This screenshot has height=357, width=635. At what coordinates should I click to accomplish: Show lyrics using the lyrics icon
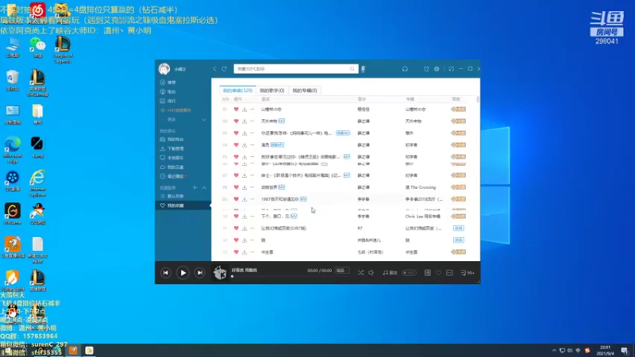[427, 273]
